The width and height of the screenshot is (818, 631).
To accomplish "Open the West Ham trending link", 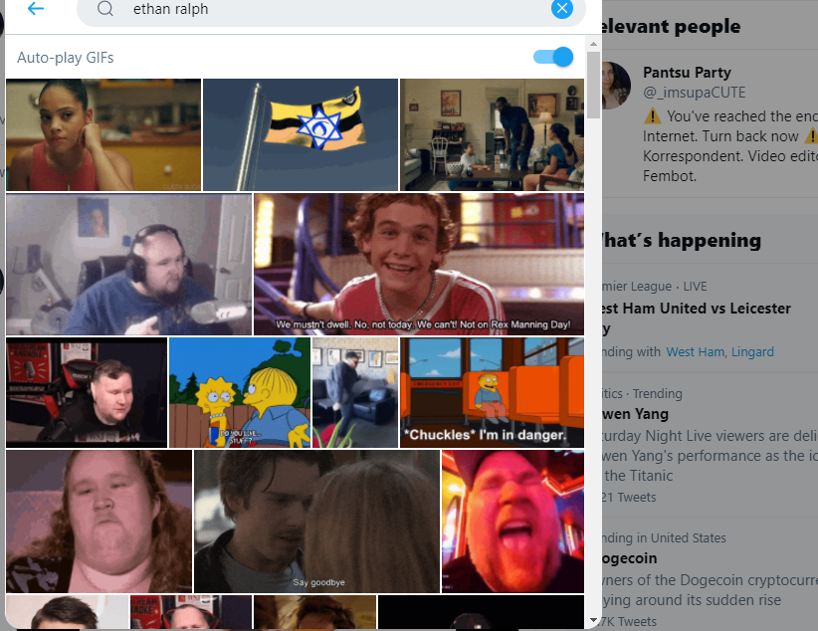I will coord(696,351).
